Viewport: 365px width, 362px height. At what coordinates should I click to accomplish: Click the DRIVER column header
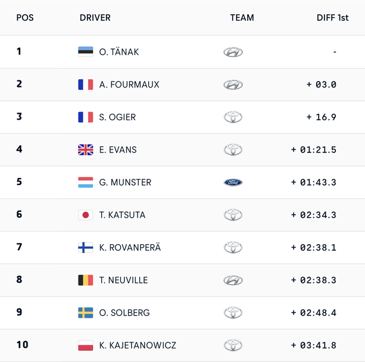(95, 18)
